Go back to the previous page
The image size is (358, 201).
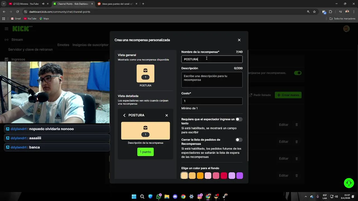click(4, 12)
